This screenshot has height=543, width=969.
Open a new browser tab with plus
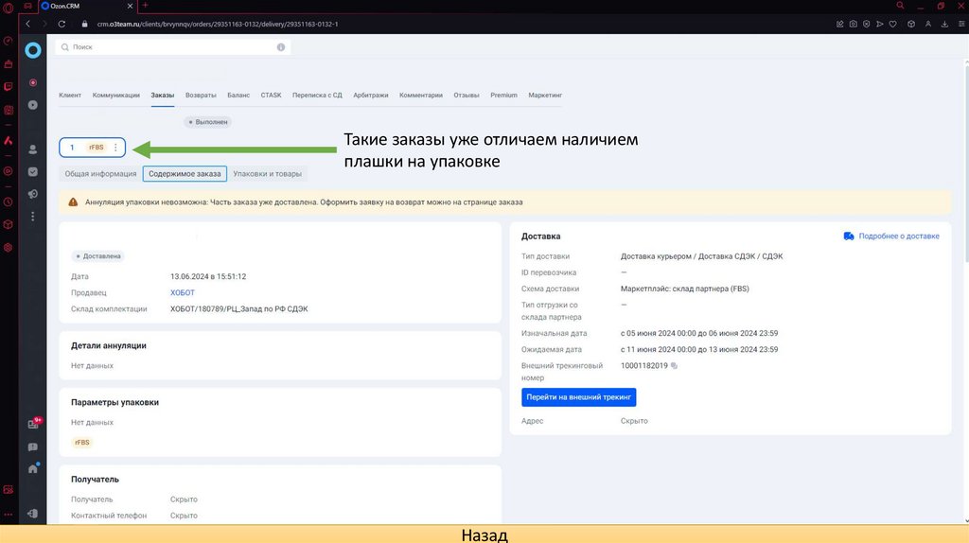[x=145, y=5]
